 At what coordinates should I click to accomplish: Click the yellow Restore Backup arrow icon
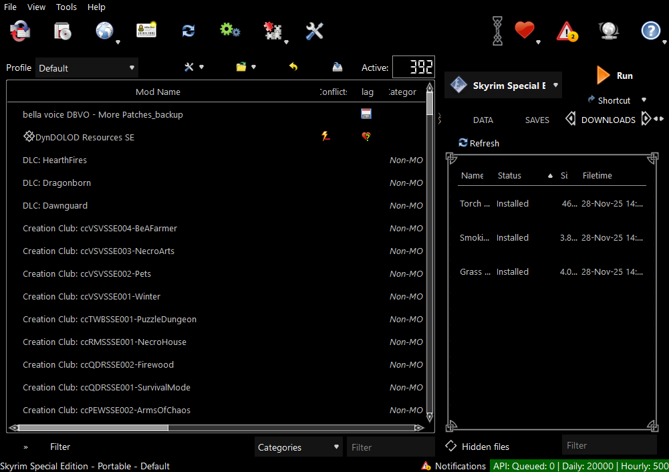coord(293,67)
